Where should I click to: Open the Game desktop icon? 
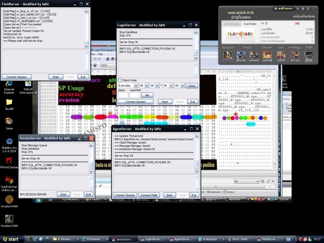[x=9, y=121]
